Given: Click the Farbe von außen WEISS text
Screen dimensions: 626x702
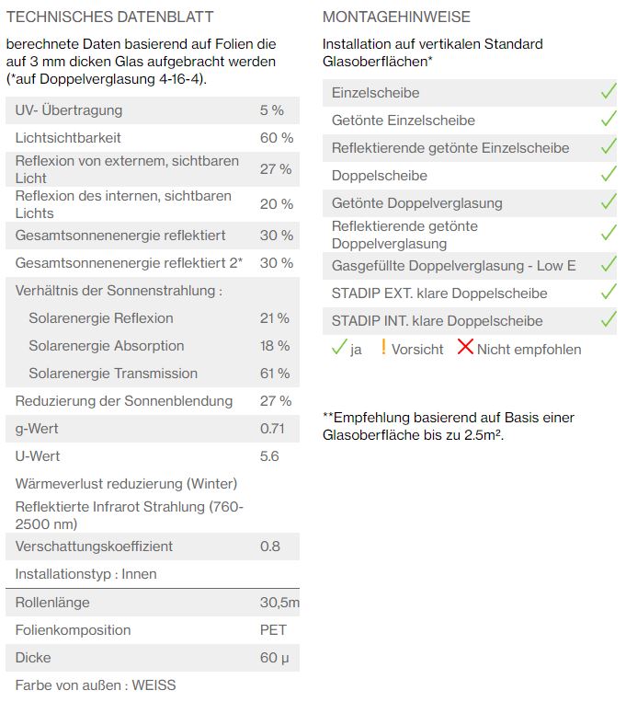Looking at the screenshot, I should click(x=96, y=685).
